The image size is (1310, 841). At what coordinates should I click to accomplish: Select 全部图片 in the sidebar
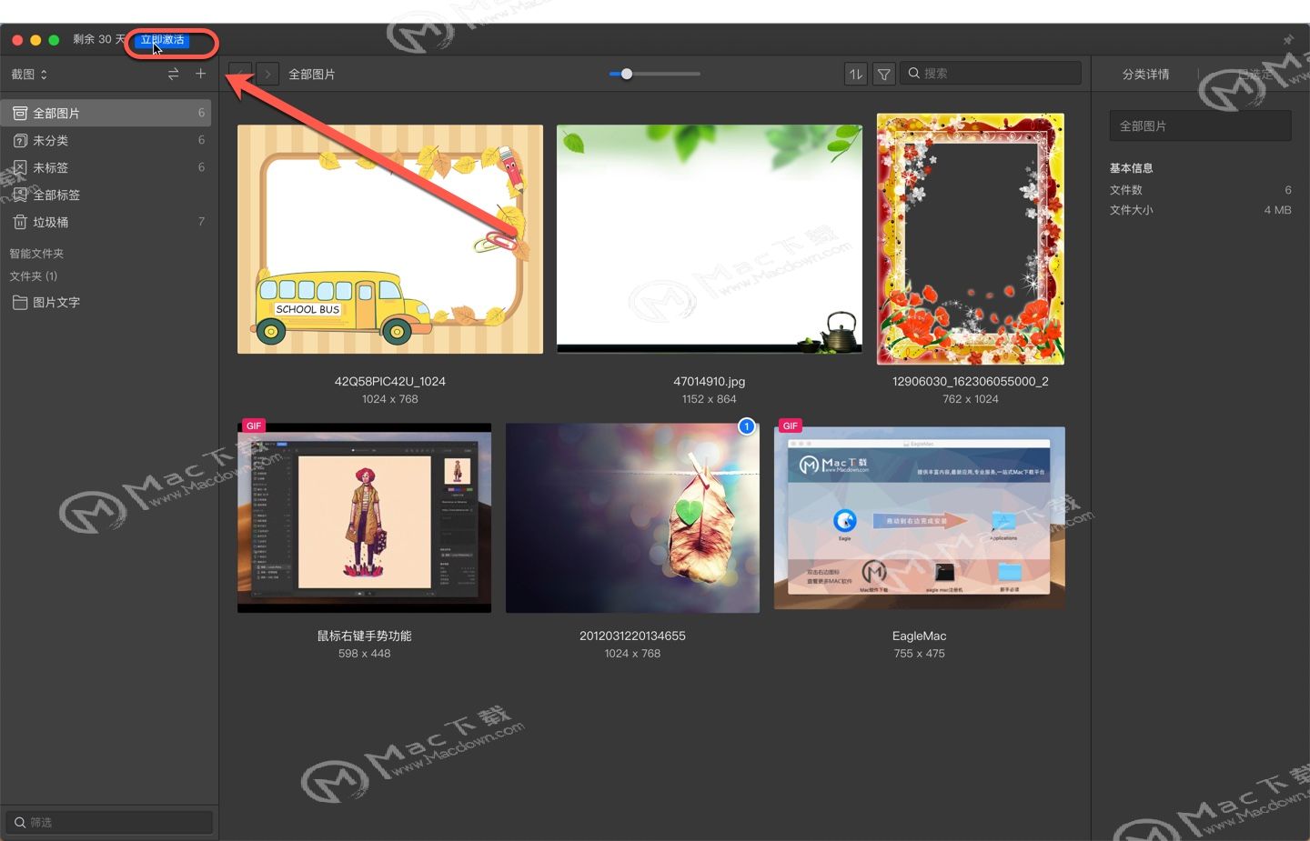coord(107,113)
